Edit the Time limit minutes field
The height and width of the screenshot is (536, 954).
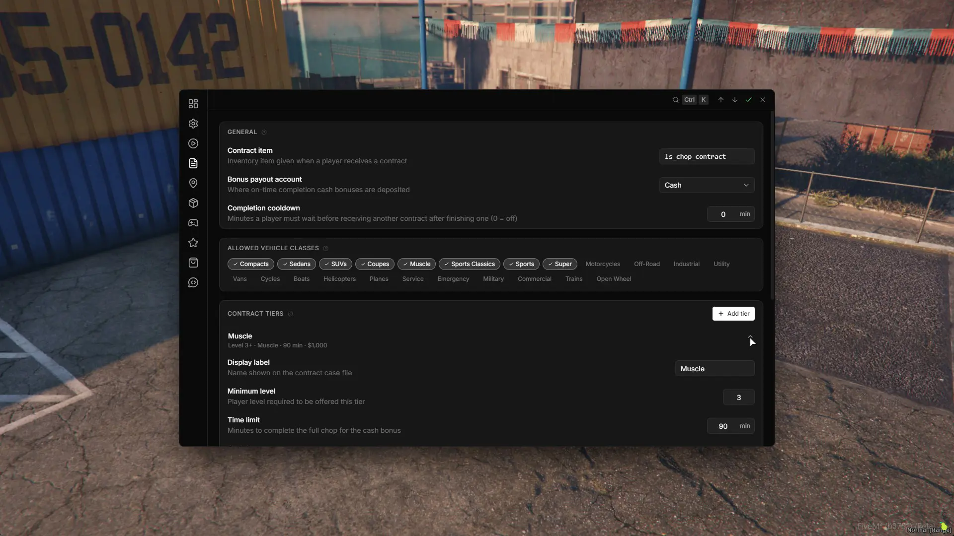tap(730, 426)
